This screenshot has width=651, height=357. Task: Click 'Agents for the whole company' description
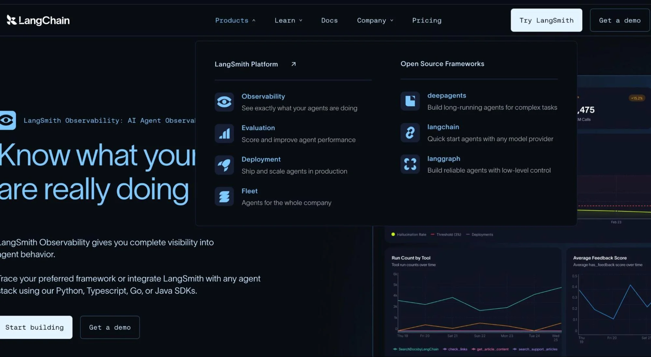tap(286, 203)
